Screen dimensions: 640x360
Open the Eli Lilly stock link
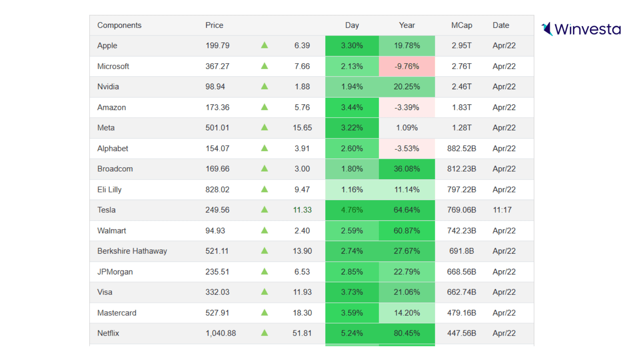tap(109, 190)
